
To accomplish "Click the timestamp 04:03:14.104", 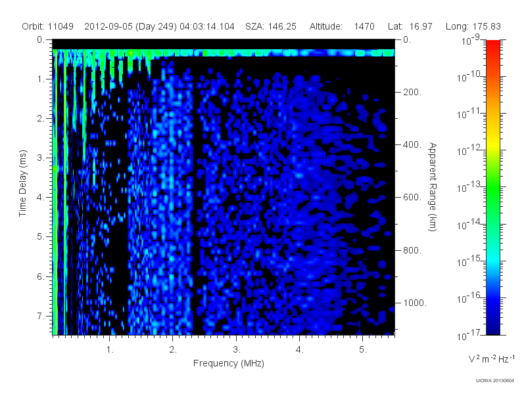I will coord(206,26).
